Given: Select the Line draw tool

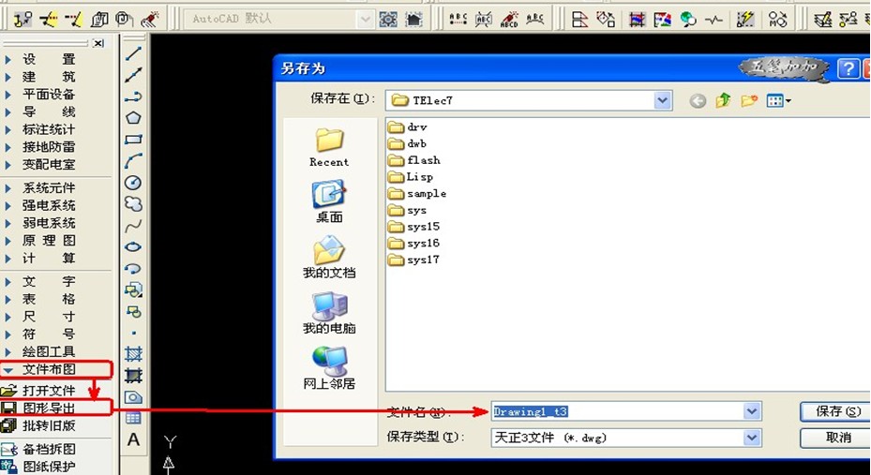Looking at the screenshot, I should 133,53.
